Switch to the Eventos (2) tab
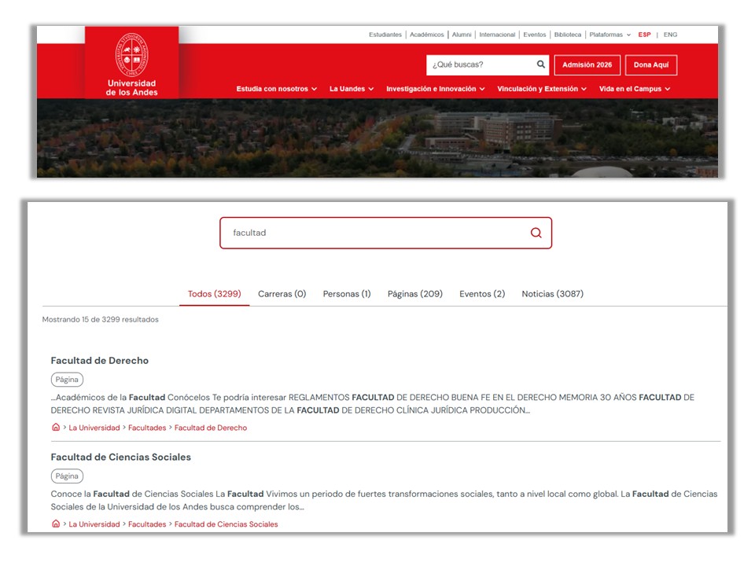Image resolution: width=755 pixels, height=566 pixels. [x=482, y=294]
